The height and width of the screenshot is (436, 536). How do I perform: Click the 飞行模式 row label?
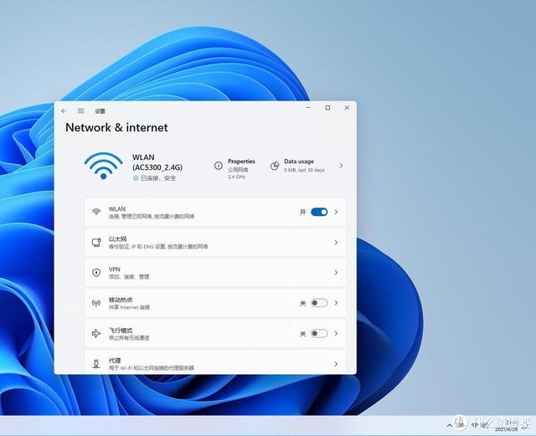(x=121, y=330)
